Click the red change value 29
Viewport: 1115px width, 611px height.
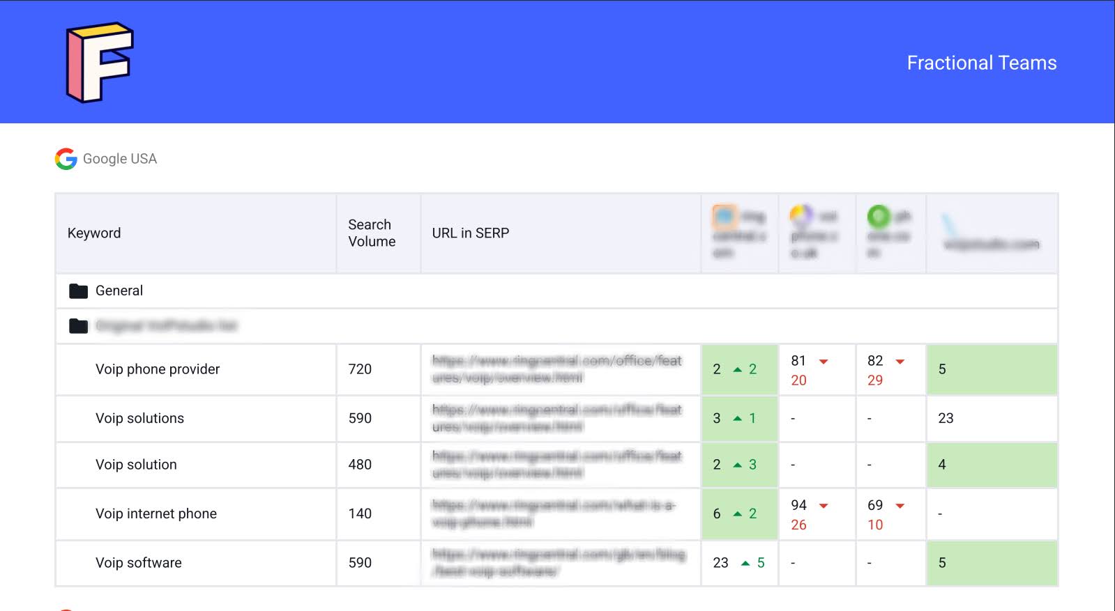click(875, 380)
